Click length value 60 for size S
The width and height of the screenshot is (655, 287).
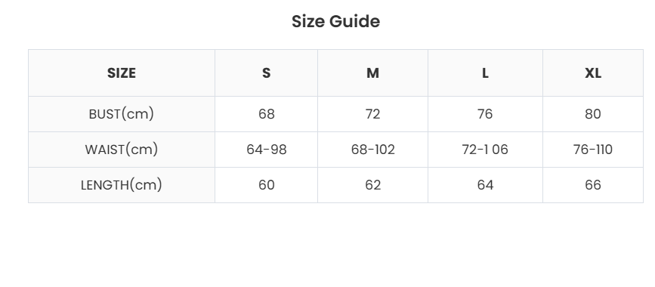(x=266, y=185)
